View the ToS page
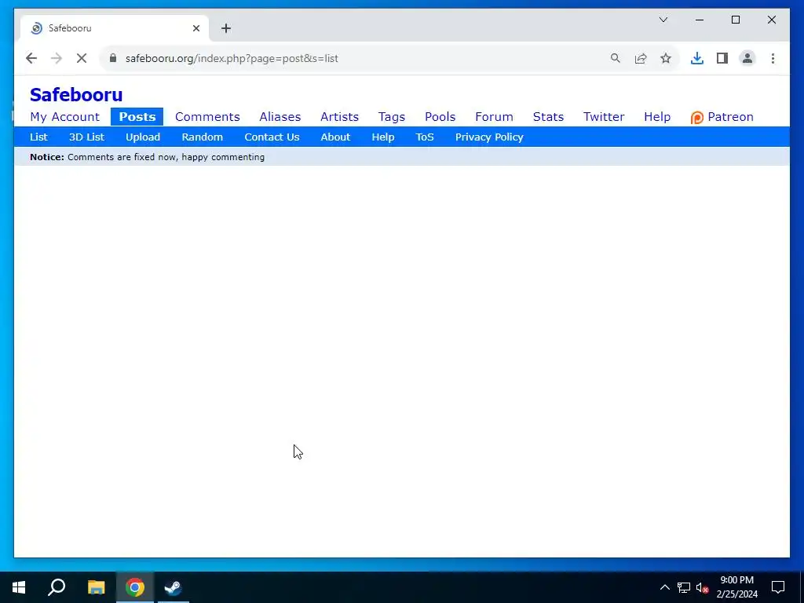804x603 pixels. click(425, 137)
